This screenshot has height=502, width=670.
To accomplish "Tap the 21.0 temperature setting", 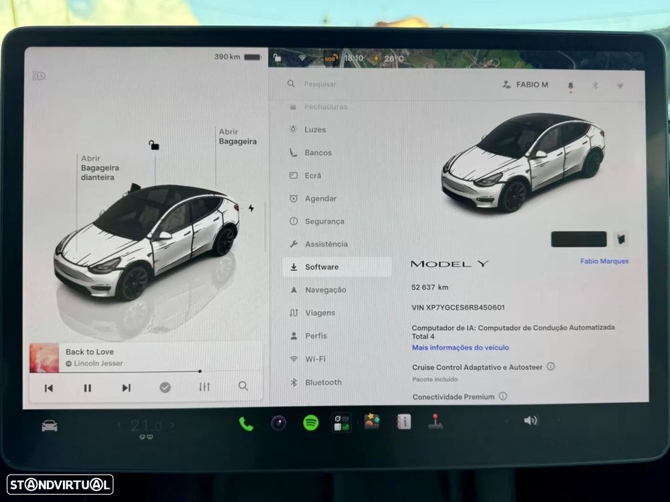I will tap(146, 426).
